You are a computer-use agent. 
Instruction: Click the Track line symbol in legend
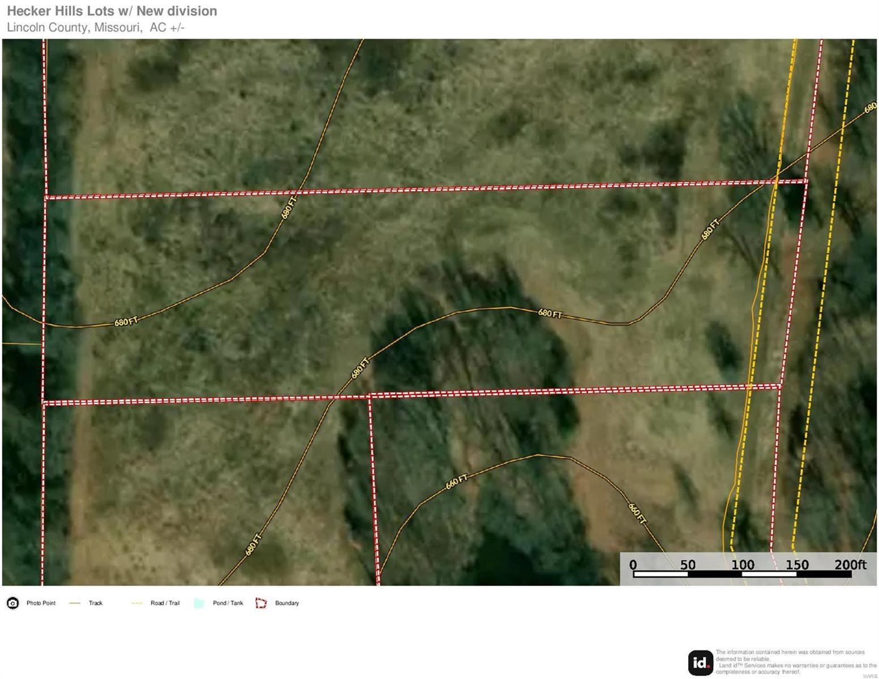click(x=75, y=603)
